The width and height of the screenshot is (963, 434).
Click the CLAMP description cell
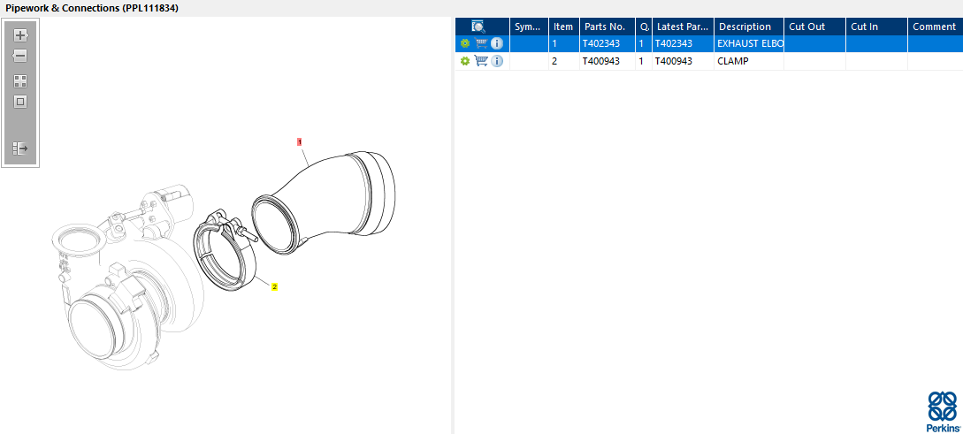749,61
